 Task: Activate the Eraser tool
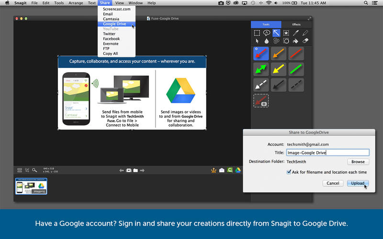pyautogui.click(x=305, y=41)
